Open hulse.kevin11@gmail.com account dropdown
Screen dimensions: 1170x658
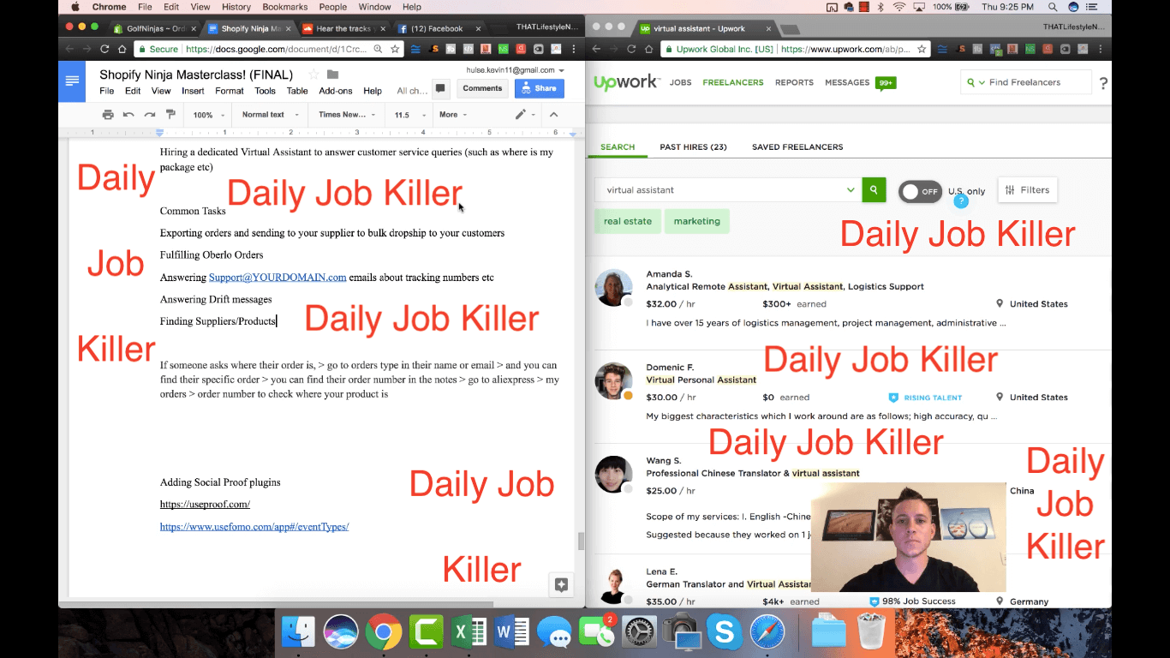(x=515, y=70)
